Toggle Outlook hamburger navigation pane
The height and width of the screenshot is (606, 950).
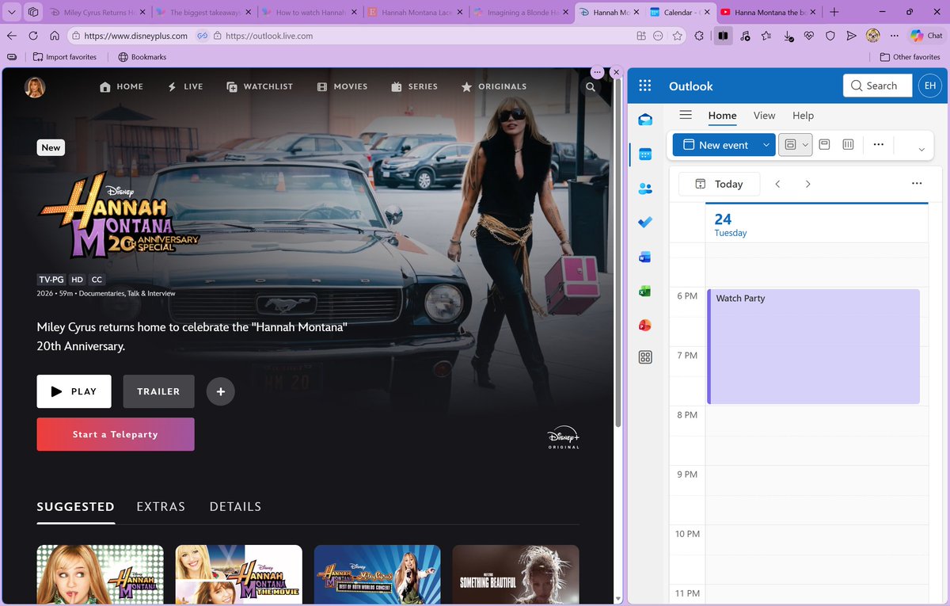tap(686, 115)
